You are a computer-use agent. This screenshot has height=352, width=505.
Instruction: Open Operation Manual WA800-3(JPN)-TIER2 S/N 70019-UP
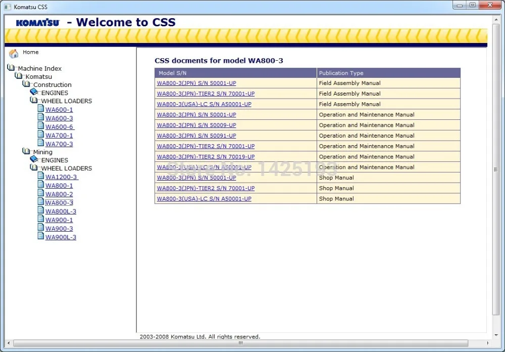[x=206, y=157]
